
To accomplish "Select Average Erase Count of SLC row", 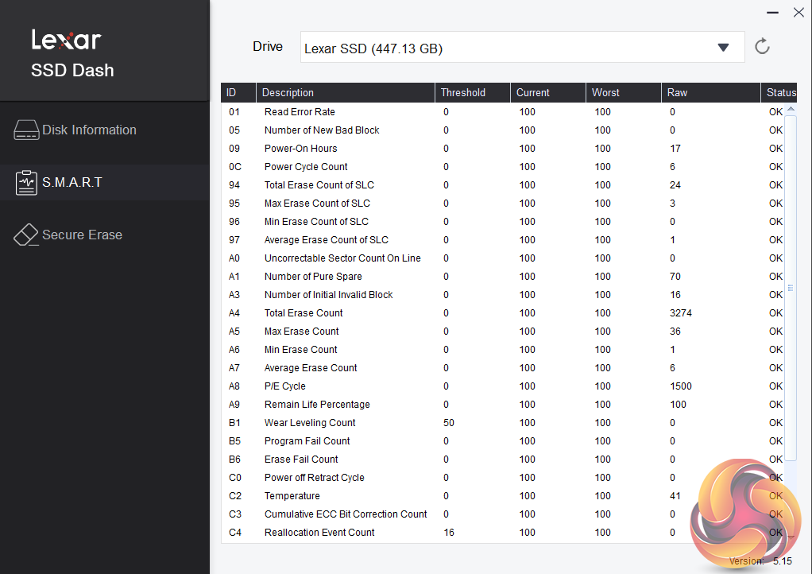I will point(503,240).
